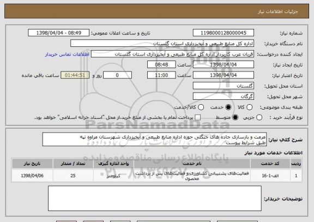Viewport: 314px width, 222px height.
Task: Click the نام خدمت column header
Action: 192,164
